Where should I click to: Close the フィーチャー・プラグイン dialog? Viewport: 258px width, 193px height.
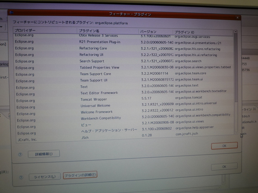[237, 17]
